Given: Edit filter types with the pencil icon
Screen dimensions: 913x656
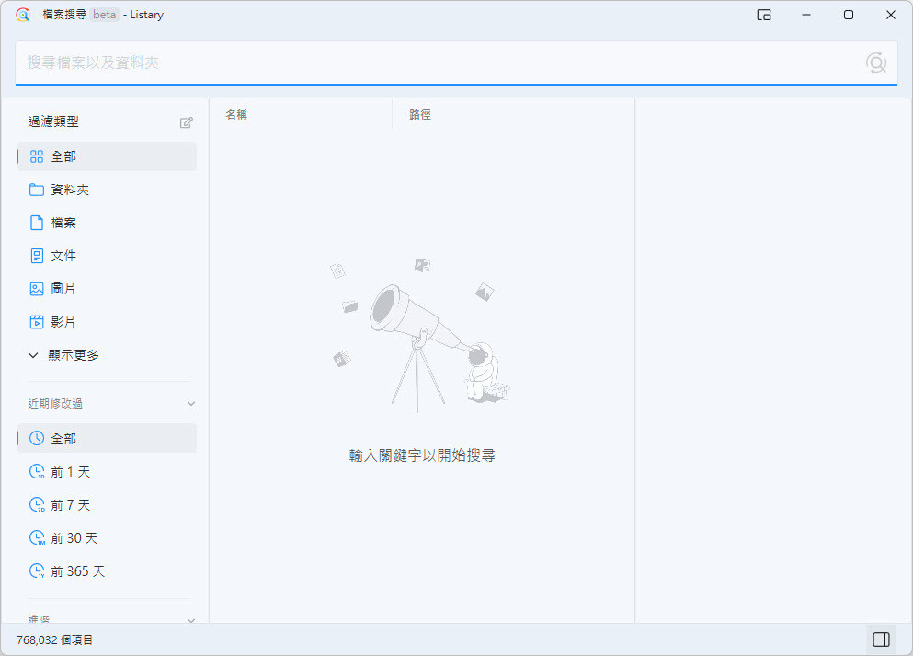Looking at the screenshot, I should pyautogui.click(x=187, y=122).
